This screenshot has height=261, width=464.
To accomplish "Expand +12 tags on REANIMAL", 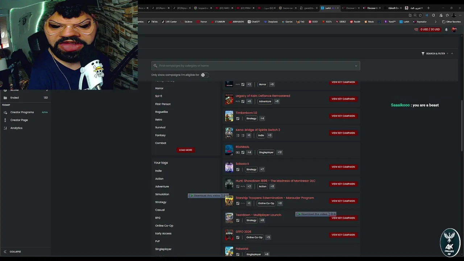I will pyautogui.click(x=279, y=152).
